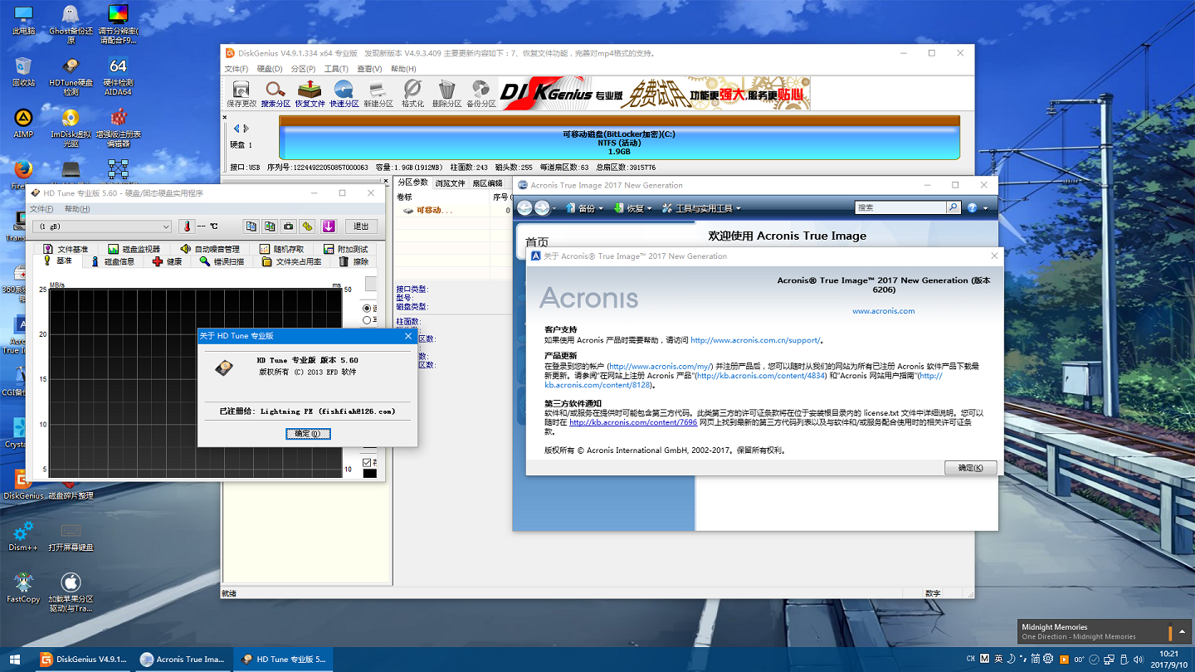Screen dimensions: 1195x672
Task: Open Acronis help dropdown arrow
Action: (985, 208)
